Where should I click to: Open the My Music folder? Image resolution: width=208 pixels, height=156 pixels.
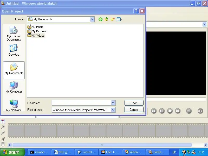(x=35, y=27)
